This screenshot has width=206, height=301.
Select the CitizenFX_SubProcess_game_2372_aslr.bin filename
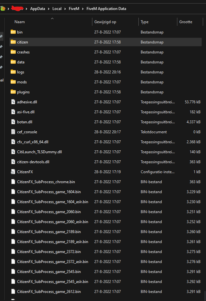coord(52,261)
